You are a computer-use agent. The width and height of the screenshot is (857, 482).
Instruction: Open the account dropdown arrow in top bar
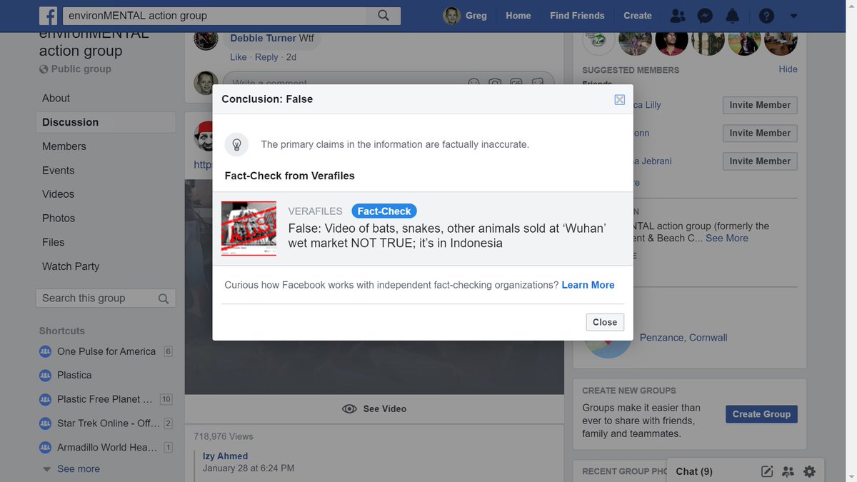click(x=793, y=16)
